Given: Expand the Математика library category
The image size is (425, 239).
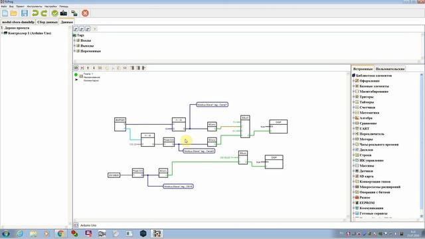Looking at the screenshot, I should (x=353, y=113).
